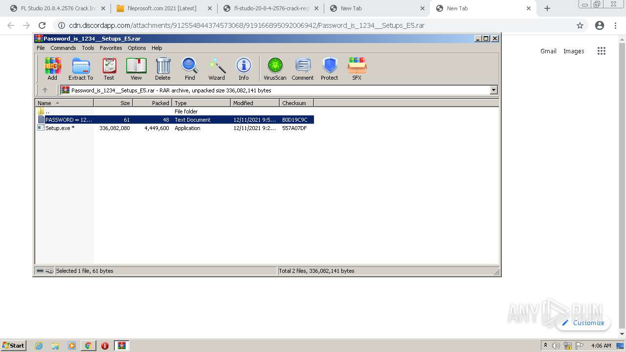Show hidden system tray icons
This screenshot has width=626, height=352.
coord(546,346)
